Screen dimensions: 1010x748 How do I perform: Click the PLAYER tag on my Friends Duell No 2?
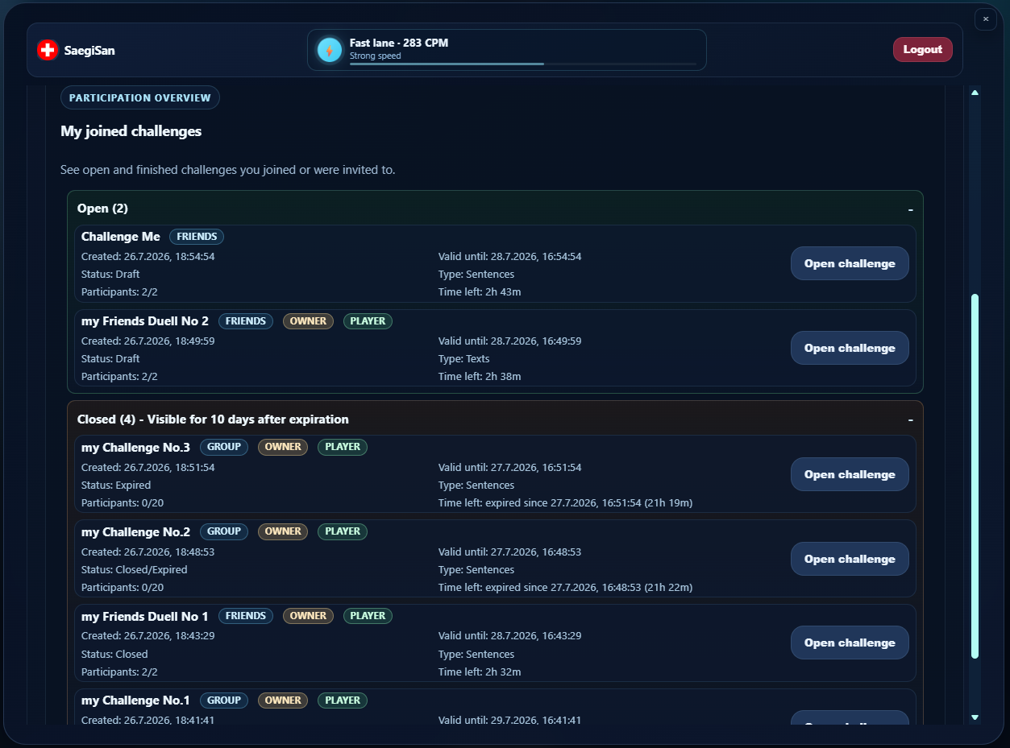[368, 321]
